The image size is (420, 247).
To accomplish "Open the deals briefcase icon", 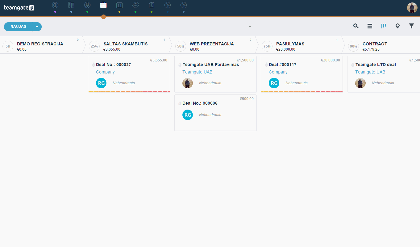I will click(103, 5).
